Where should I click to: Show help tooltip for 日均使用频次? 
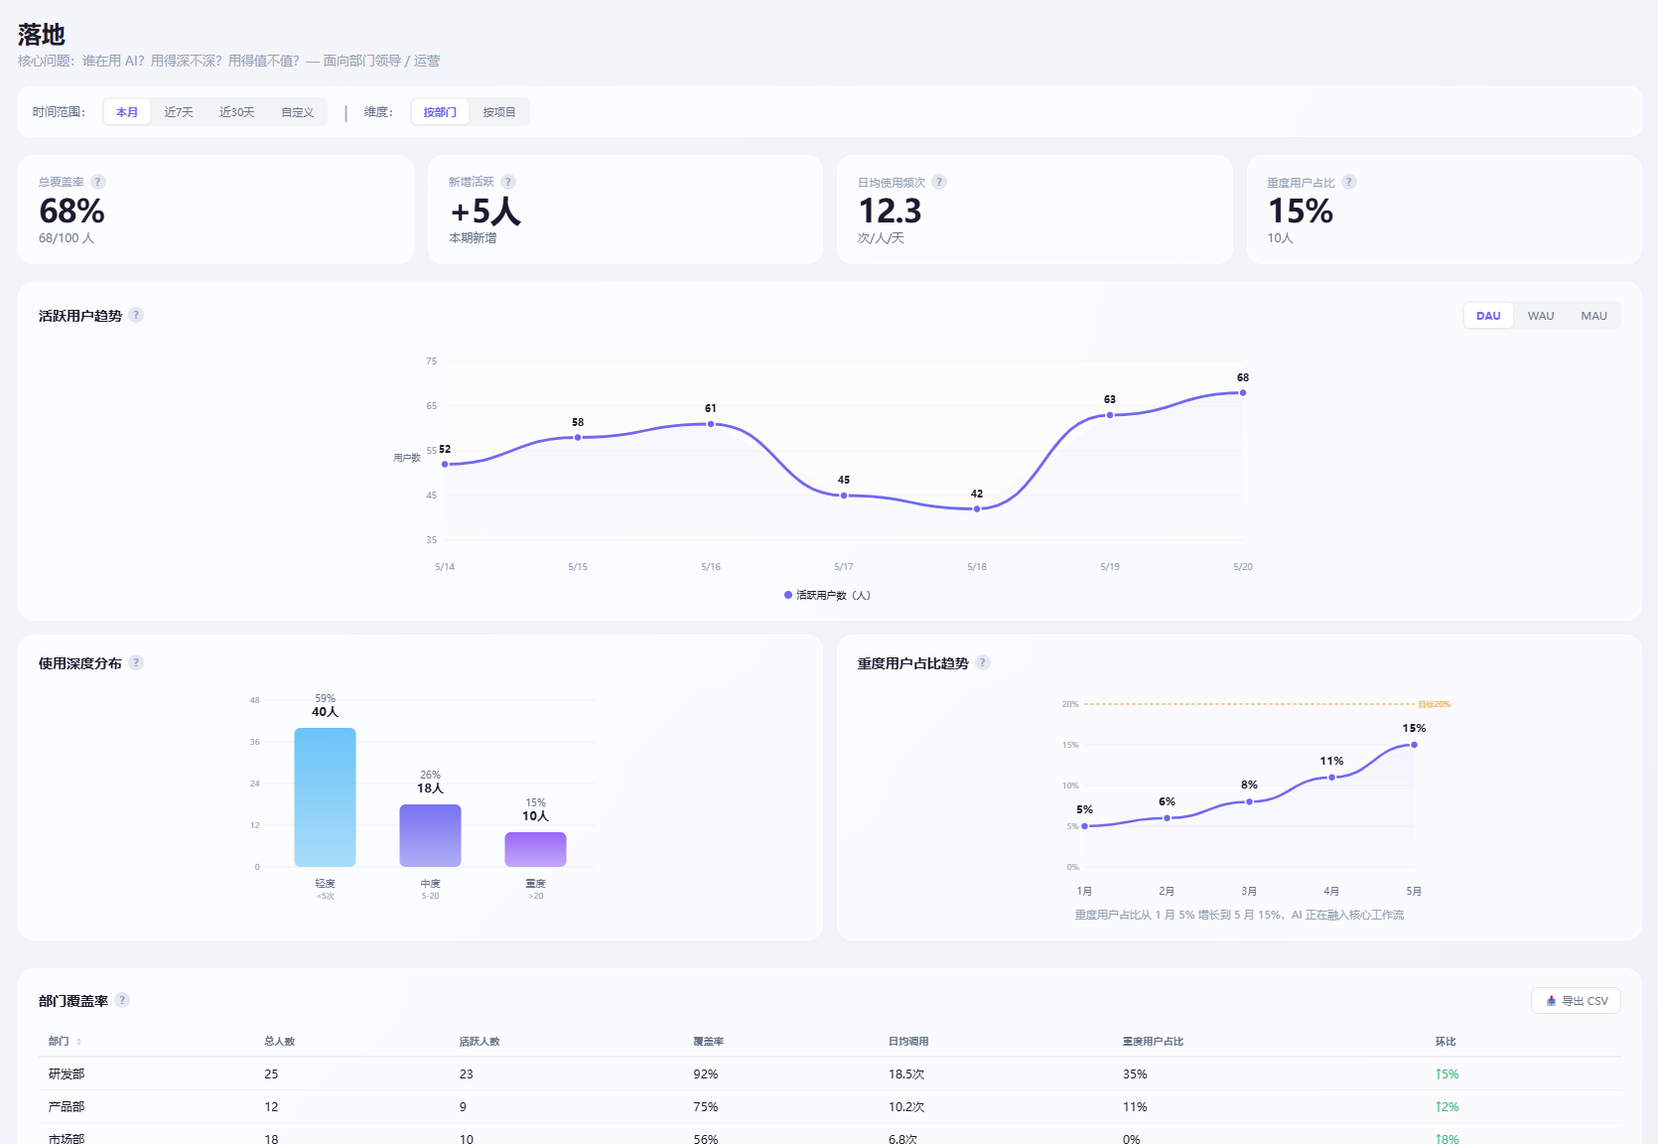click(x=939, y=182)
